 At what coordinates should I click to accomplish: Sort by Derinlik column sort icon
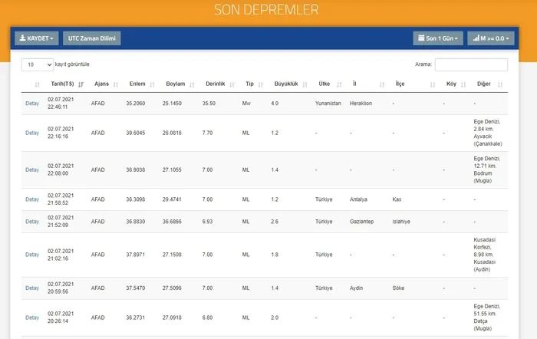click(232, 84)
